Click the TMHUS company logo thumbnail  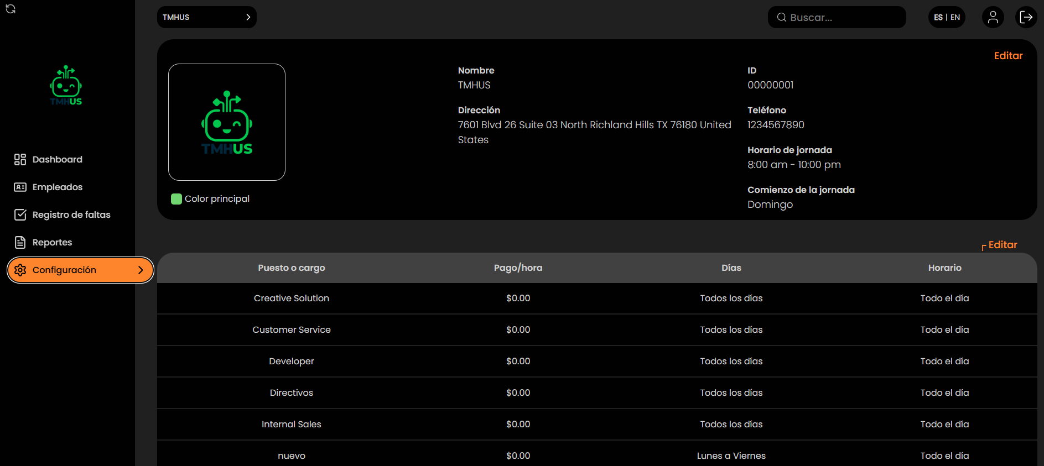pyautogui.click(x=227, y=122)
